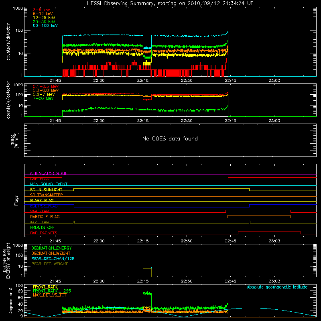The width and height of the screenshot is (321, 321).
Task: Click the FRONT_RATIO_1225 legend label
Action: (x=52, y=291)
